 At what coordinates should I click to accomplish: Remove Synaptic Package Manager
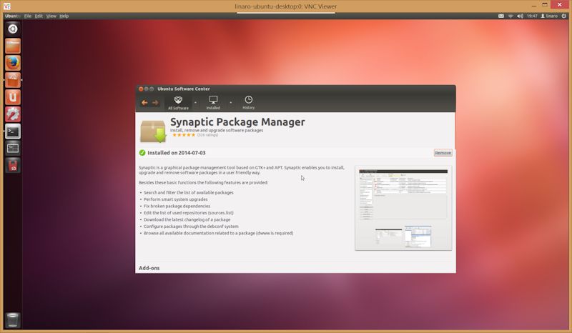click(x=443, y=153)
